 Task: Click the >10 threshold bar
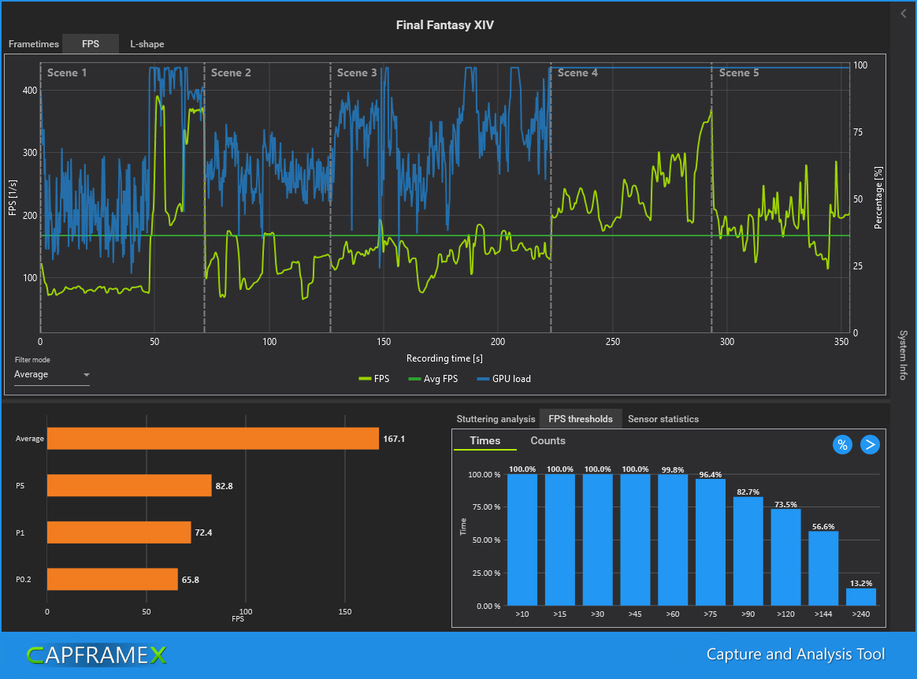(x=522, y=540)
